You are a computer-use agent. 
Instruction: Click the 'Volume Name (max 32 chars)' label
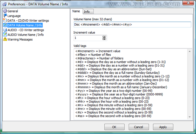(x=92, y=19)
